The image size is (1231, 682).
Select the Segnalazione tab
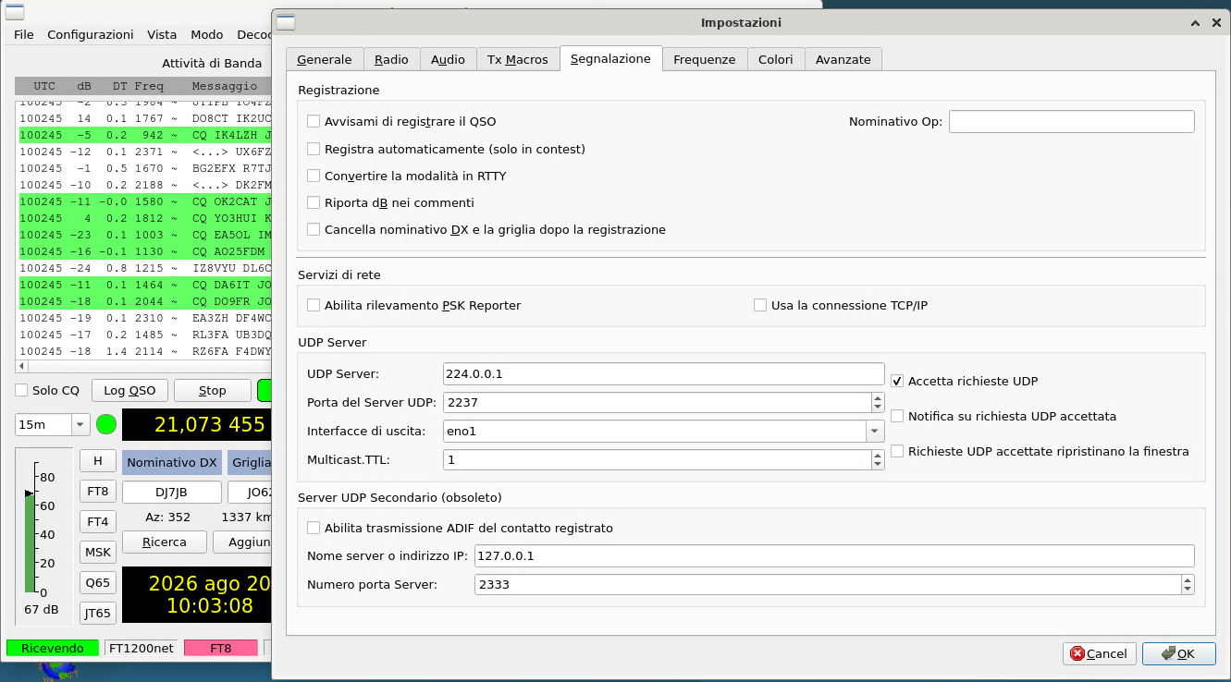click(x=610, y=58)
